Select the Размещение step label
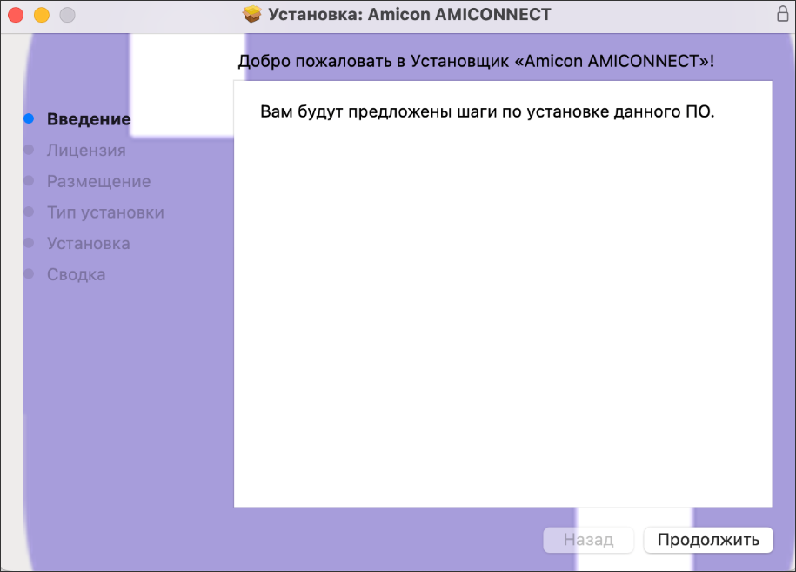This screenshot has width=796, height=572. tap(98, 181)
